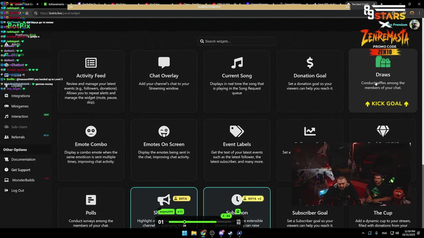
Task: Click the BETA badge on Shoutout card
Action: point(182,199)
